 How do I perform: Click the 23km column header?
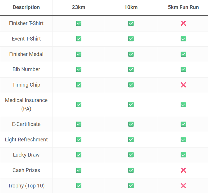(x=78, y=7)
